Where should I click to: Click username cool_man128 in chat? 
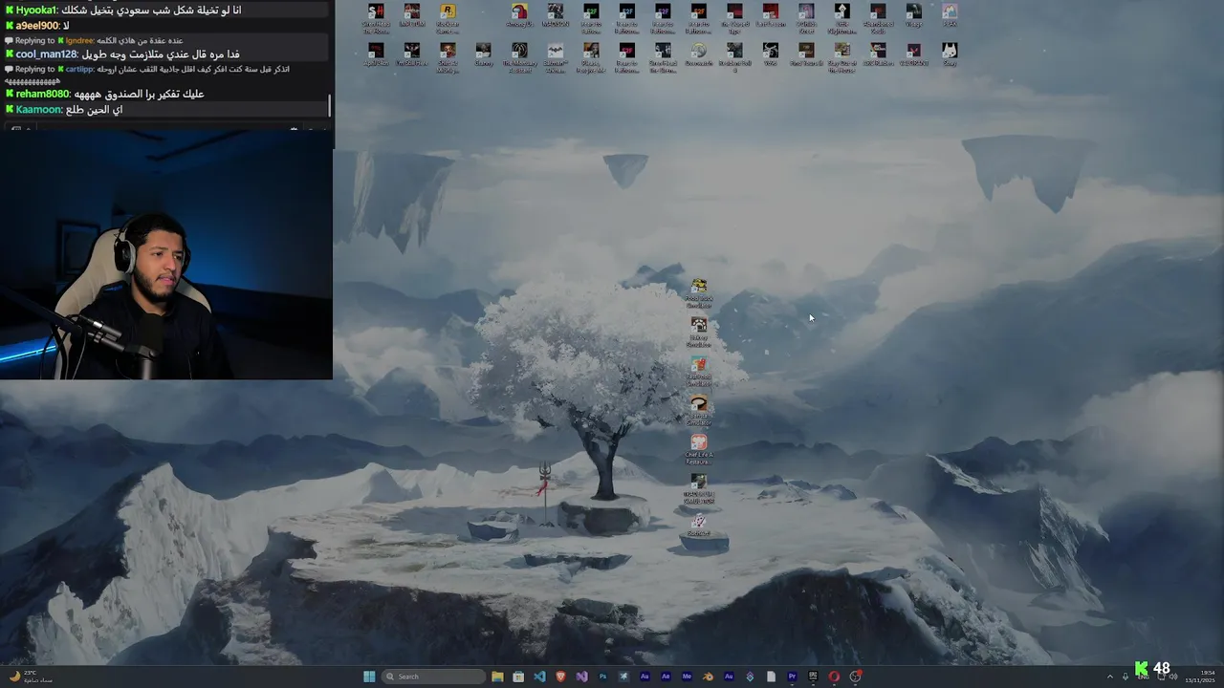[46, 54]
